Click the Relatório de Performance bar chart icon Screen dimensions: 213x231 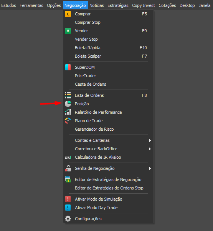tap(68, 112)
